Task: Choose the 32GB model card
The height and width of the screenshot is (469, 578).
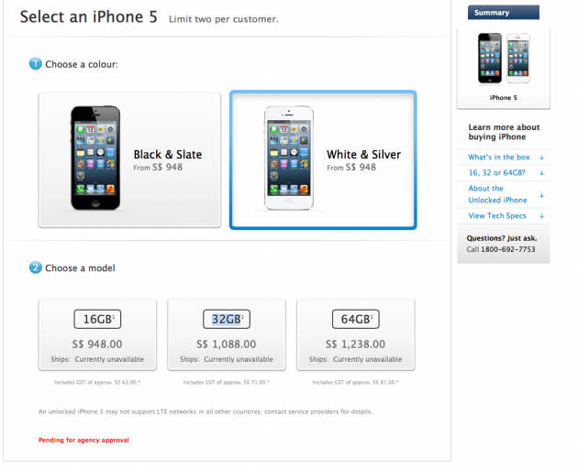Action: point(227,334)
